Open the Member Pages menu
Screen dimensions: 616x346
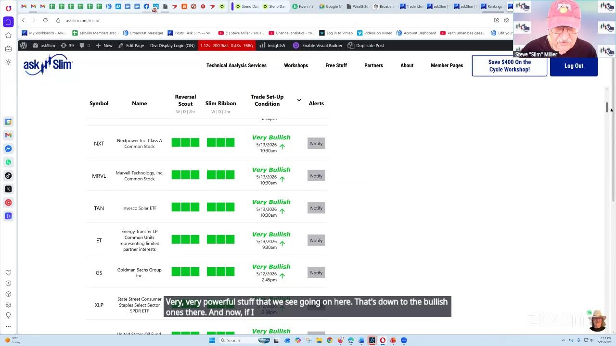(x=447, y=65)
